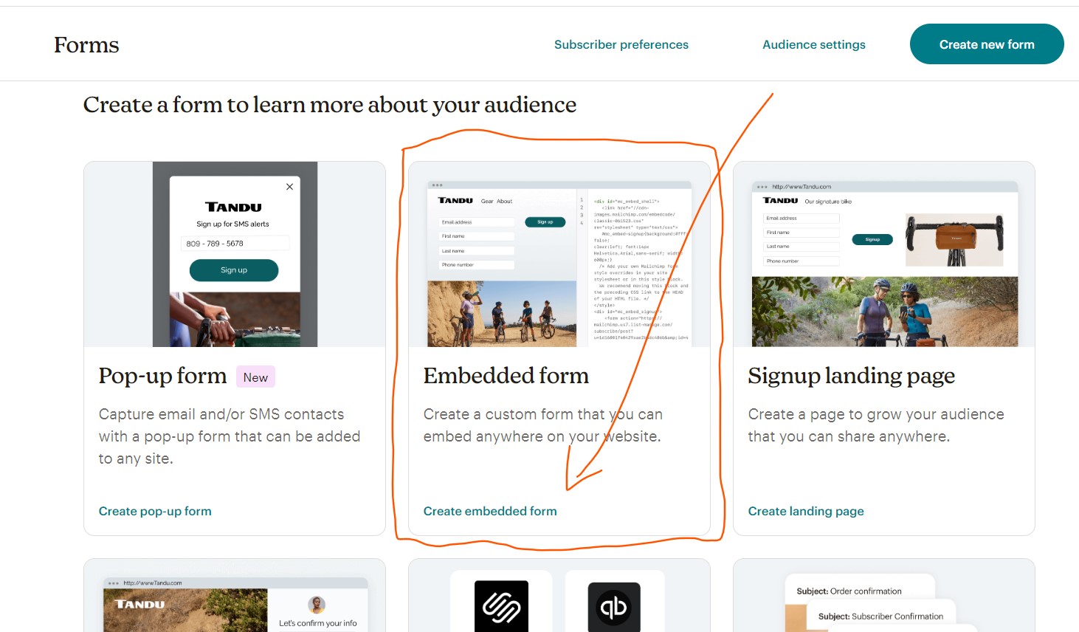Open the Audience settings link
The image size is (1079, 632).
tap(813, 44)
